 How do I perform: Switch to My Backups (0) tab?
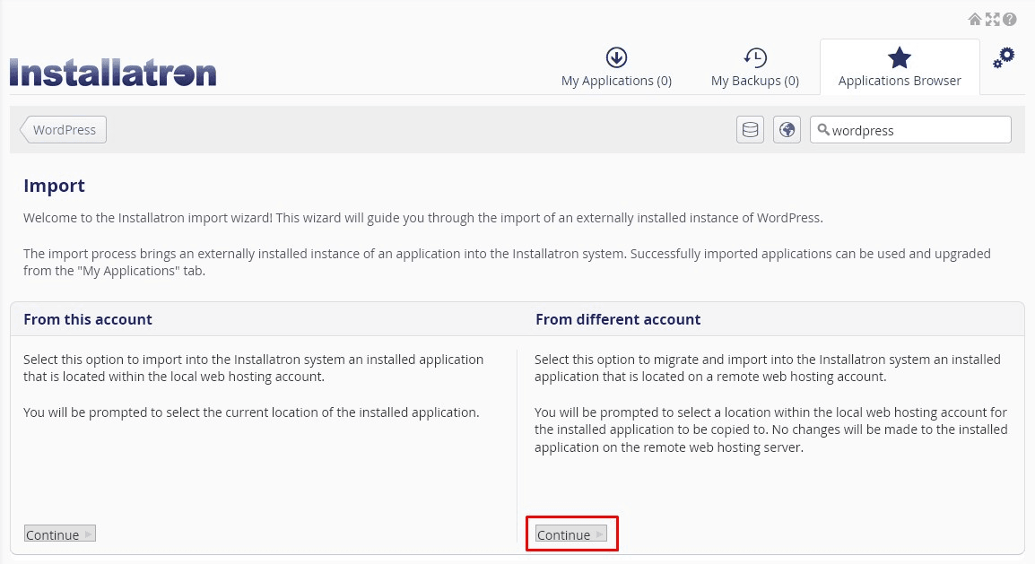tap(755, 67)
